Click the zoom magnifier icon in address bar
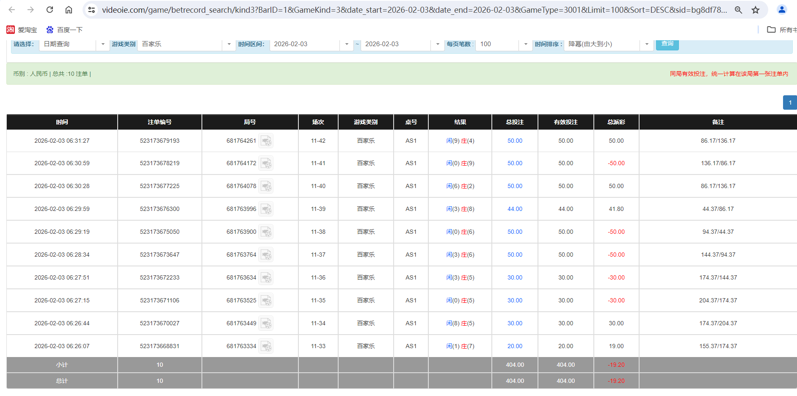Viewport: 797px width, 396px height. click(738, 10)
